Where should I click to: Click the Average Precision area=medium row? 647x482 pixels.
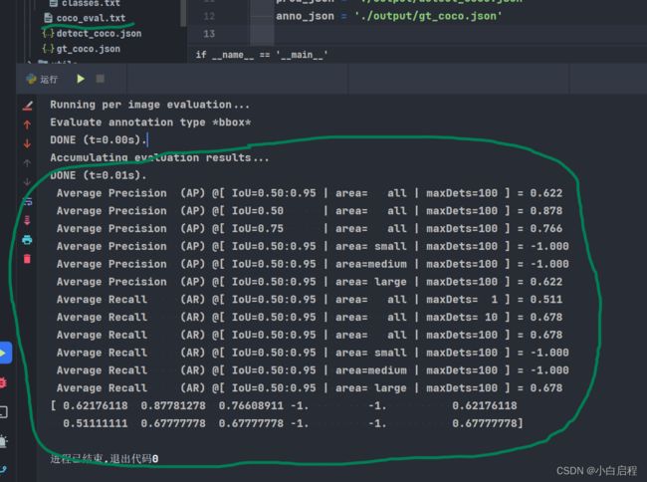point(313,264)
